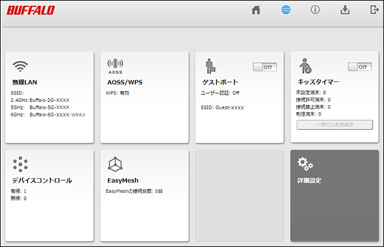Click the 制限端末: 0 entry
384x247 pixels.
[x=309, y=114]
